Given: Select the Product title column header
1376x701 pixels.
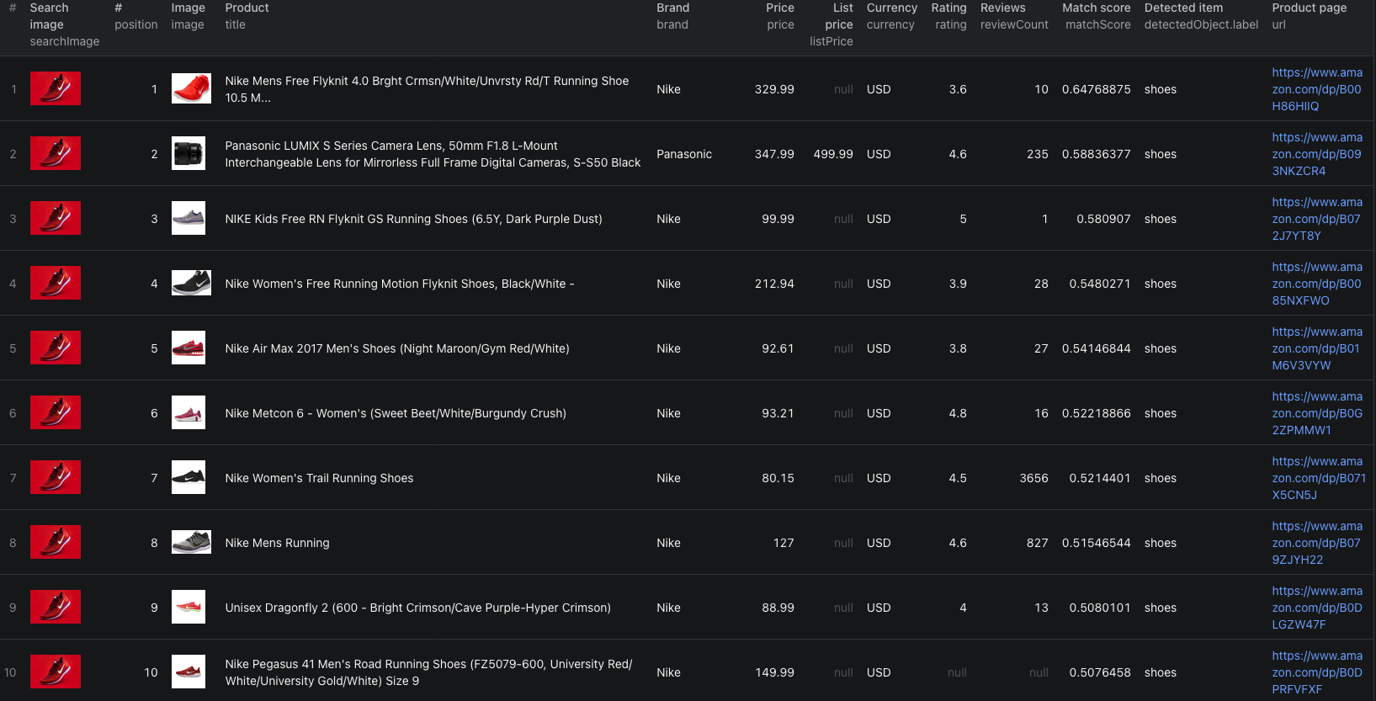Looking at the screenshot, I should pyautogui.click(x=247, y=16).
